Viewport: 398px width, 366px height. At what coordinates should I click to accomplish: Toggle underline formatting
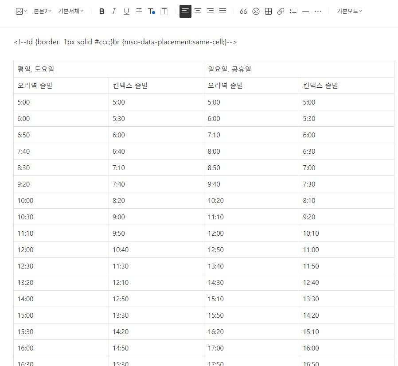tap(126, 12)
